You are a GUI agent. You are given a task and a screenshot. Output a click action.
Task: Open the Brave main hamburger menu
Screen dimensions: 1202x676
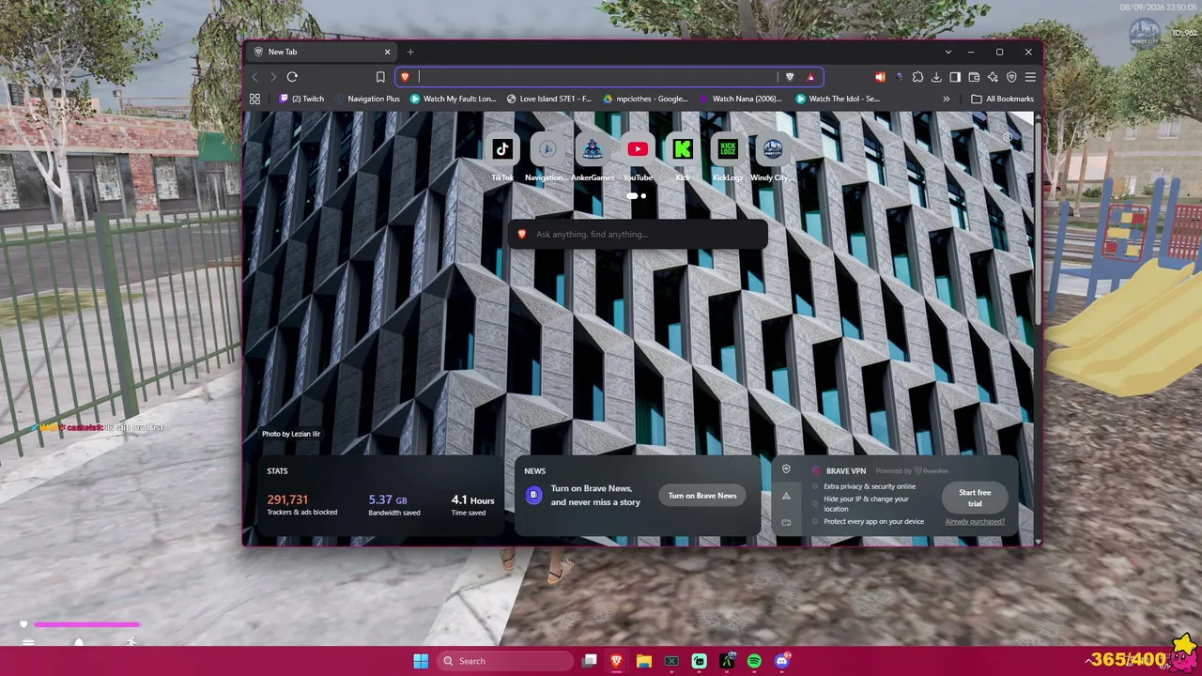(1030, 77)
